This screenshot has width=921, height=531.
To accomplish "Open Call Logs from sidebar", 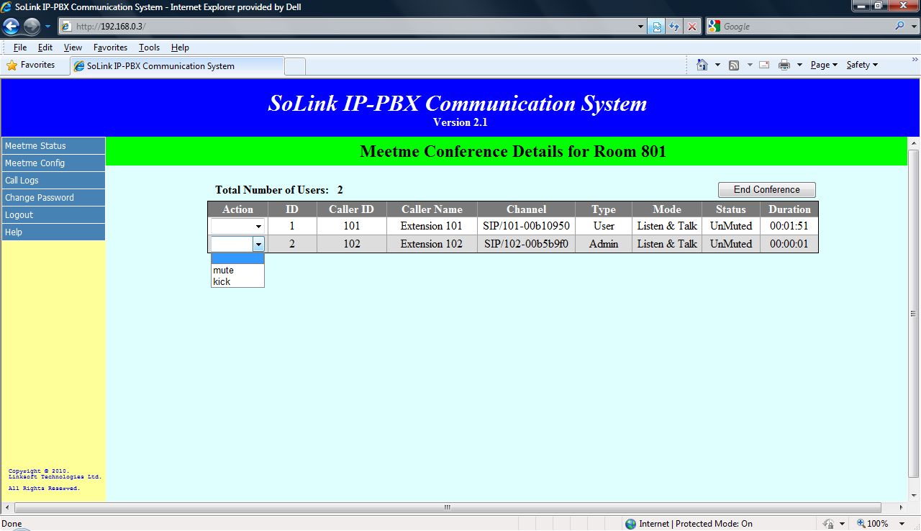I will pos(53,181).
